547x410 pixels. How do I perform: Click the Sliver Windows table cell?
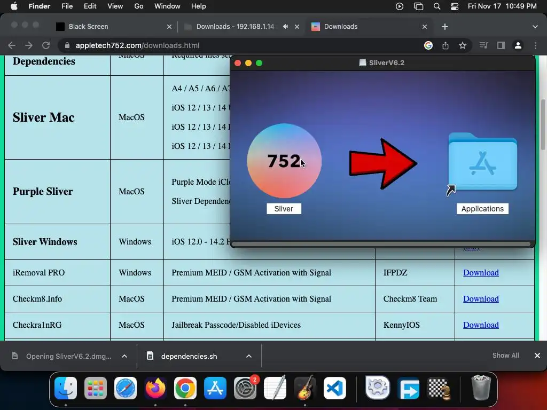click(58, 242)
